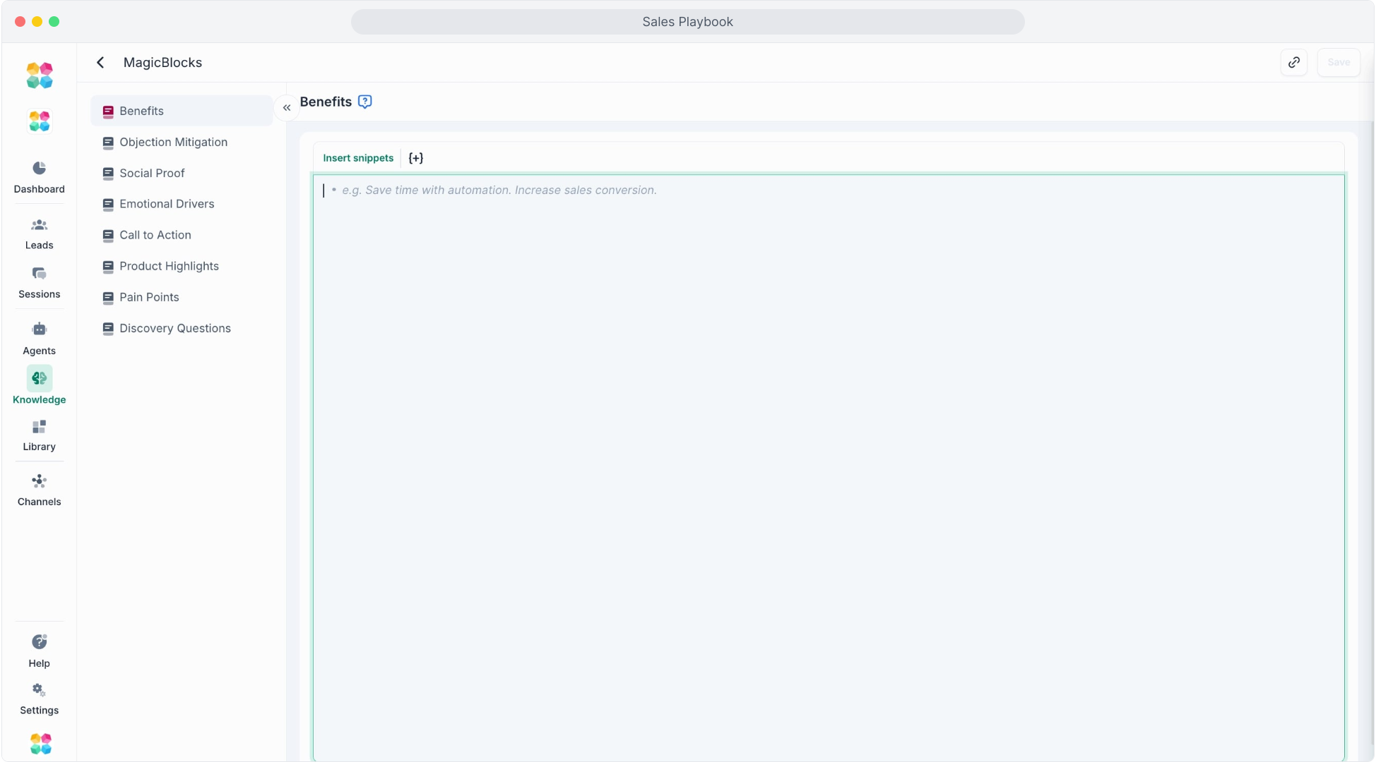1376x762 pixels.
Task: Open the Pain Points section
Action: click(149, 297)
